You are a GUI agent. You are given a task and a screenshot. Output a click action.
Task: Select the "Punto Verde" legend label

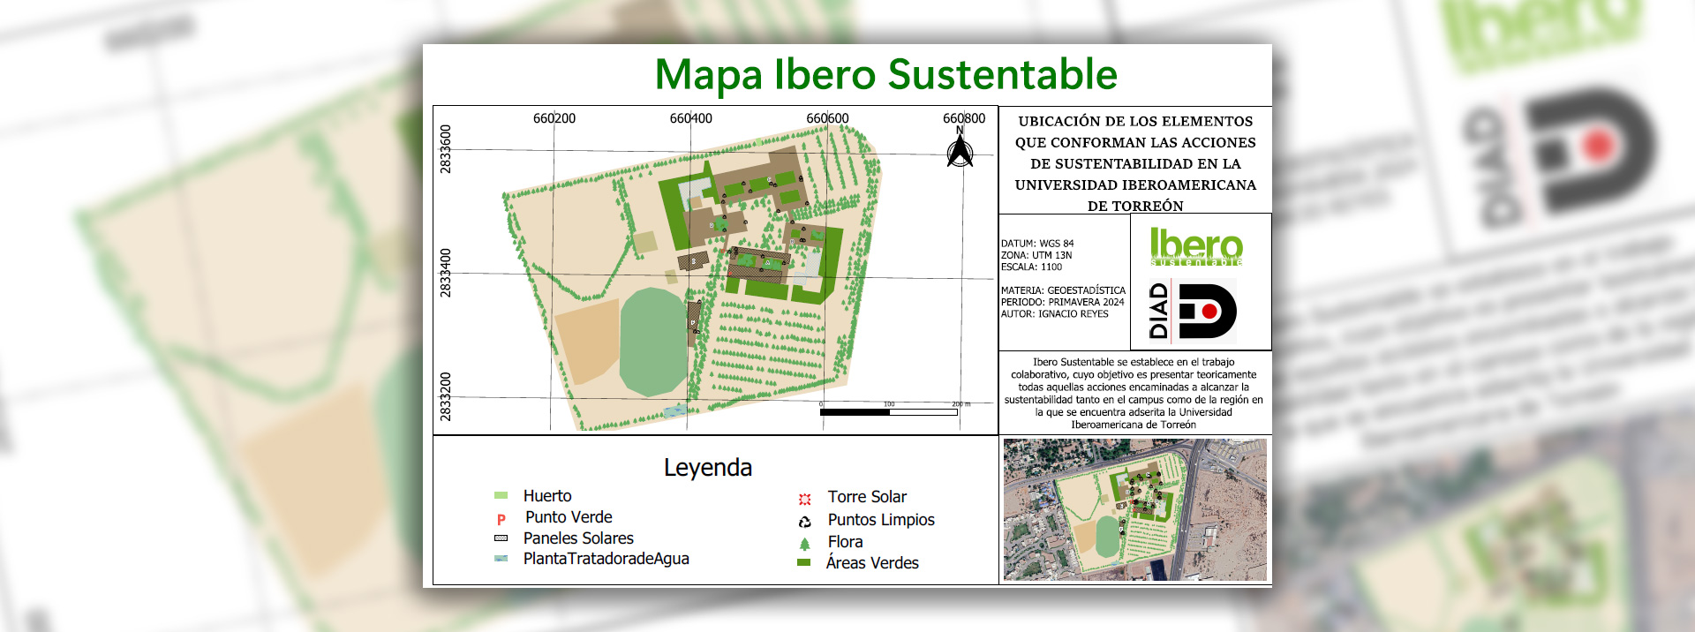(569, 517)
